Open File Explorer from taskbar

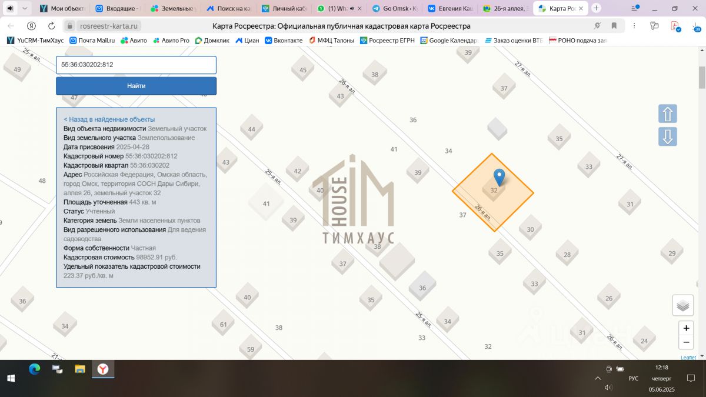coord(80,369)
